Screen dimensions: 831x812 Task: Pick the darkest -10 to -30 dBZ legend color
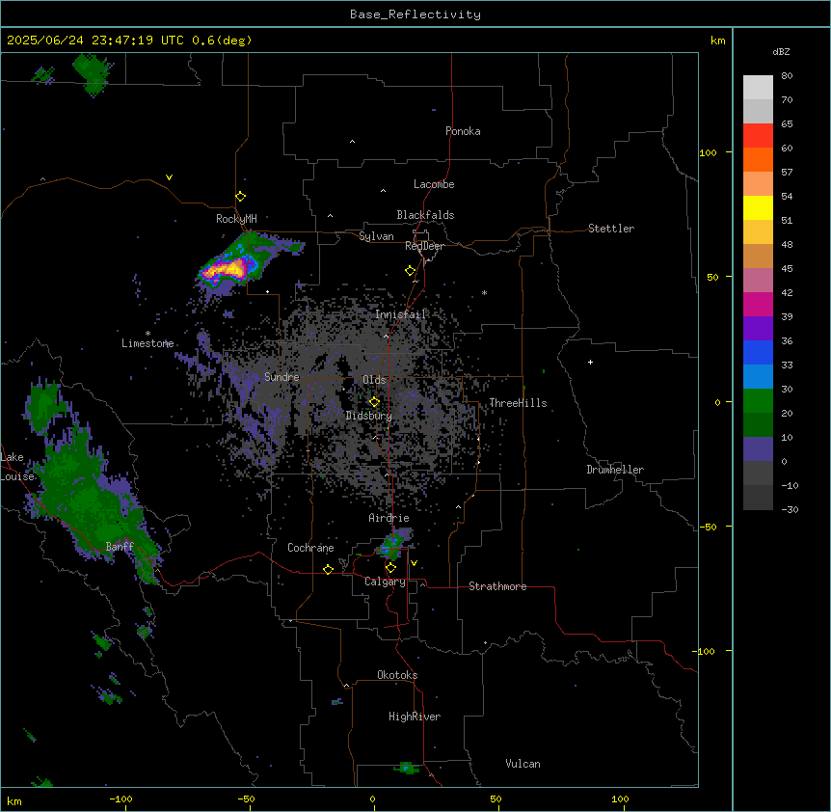tap(758, 498)
